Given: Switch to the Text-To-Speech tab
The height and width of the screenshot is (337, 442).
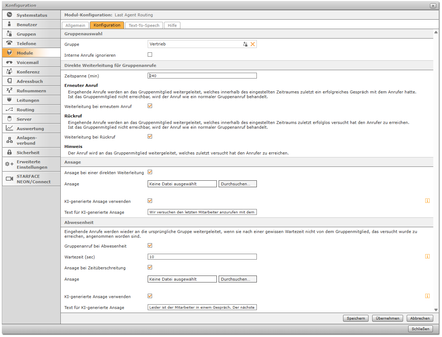Looking at the screenshot, I should coord(144,25).
